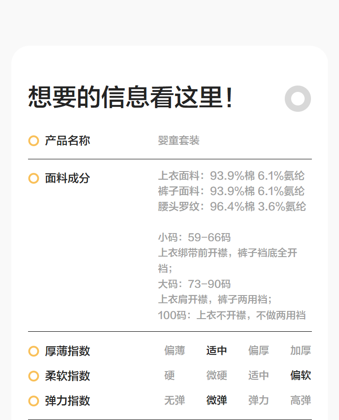Screen dimensions: 339x420
Task: Select 微弹 elasticity level
Action: (x=217, y=401)
